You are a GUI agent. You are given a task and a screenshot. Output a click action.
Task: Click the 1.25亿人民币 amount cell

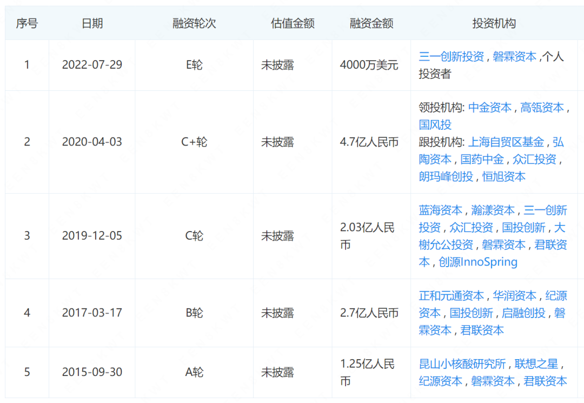click(x=367, y=373)
